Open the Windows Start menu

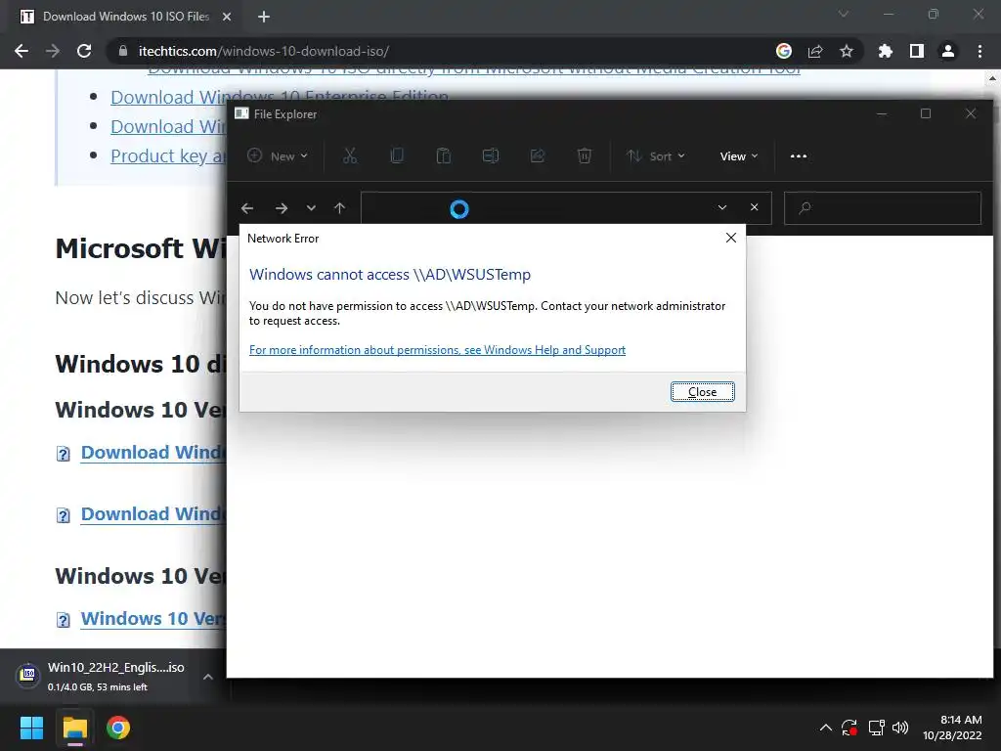point(31,728)
